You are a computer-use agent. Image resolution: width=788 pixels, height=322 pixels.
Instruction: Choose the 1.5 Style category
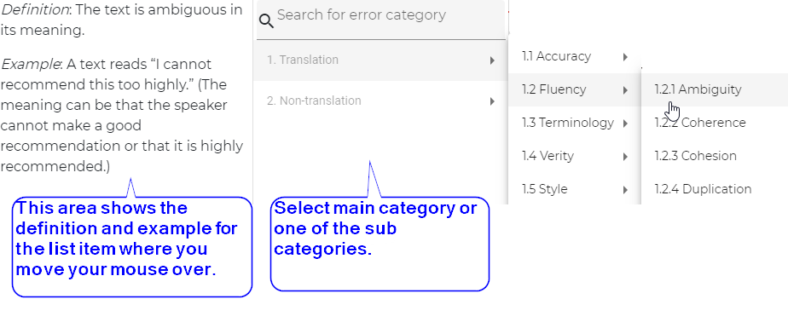(575, 189)
